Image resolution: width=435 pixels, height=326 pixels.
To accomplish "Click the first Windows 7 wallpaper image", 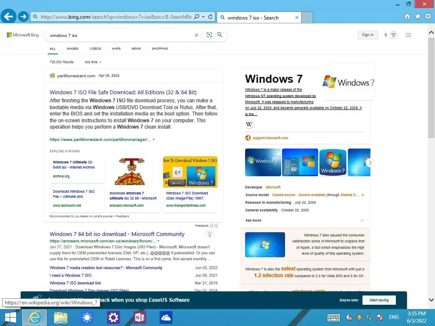I will (x=263, y=163).
